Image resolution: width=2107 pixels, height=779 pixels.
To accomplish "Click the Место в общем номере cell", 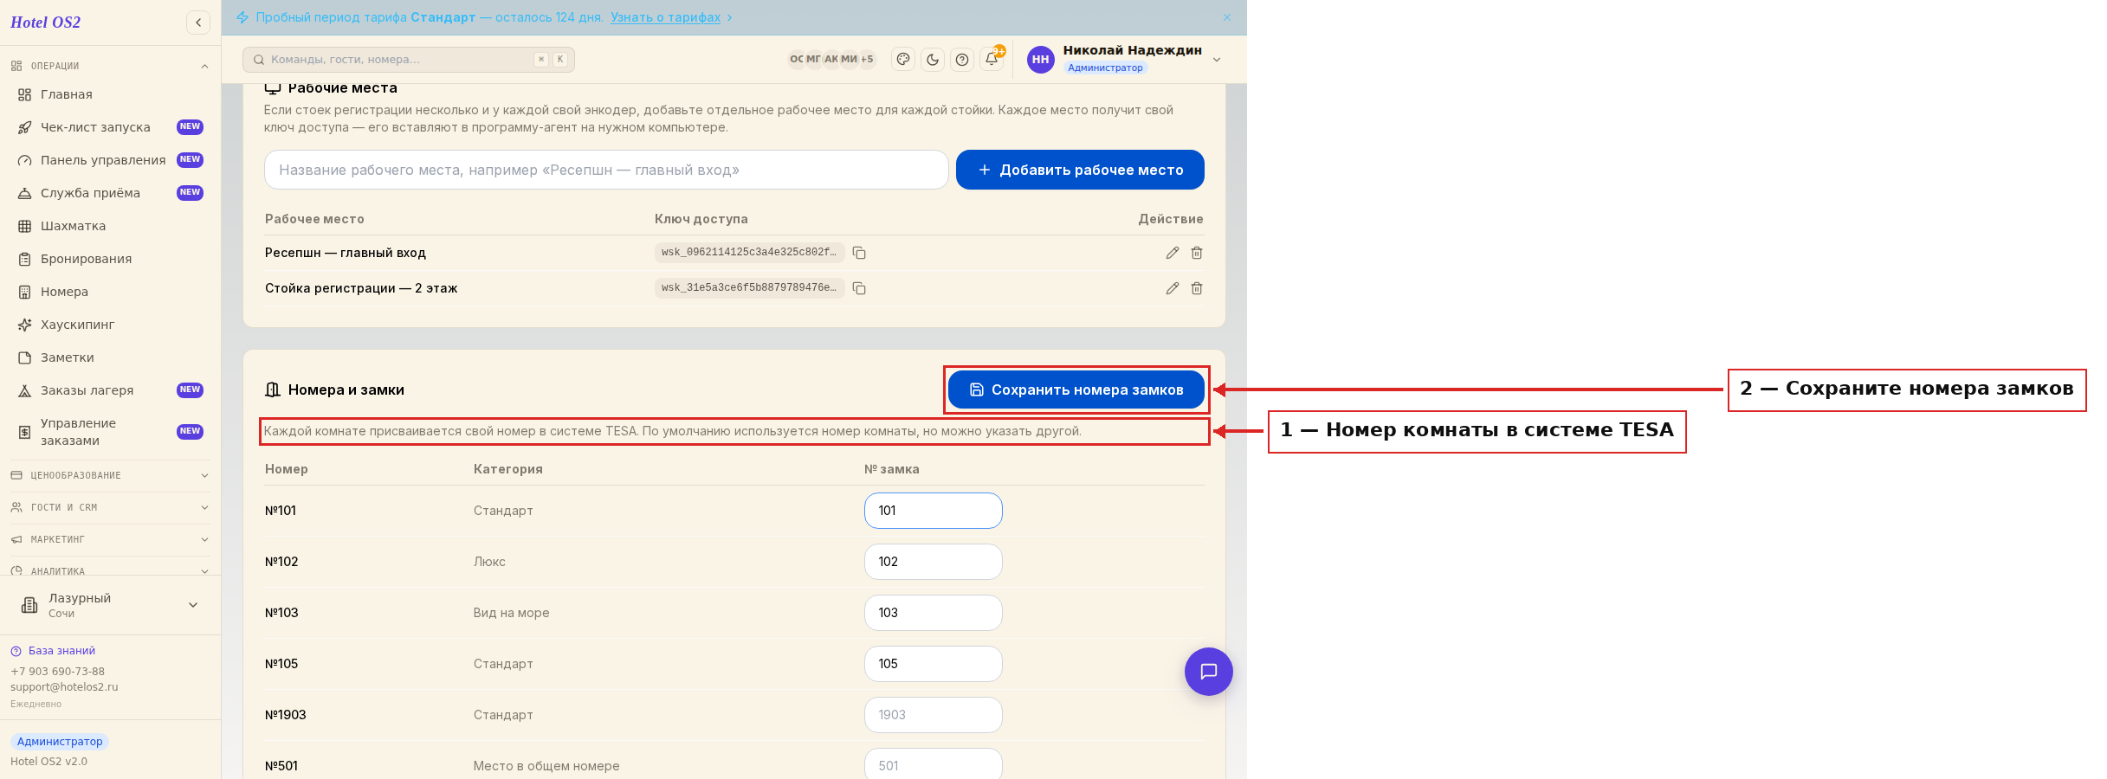I will point(546,766).
